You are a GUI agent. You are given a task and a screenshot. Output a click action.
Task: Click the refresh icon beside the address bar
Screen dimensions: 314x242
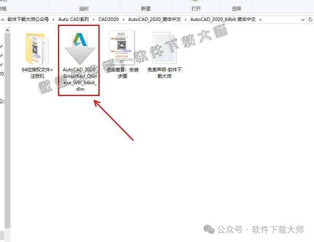(x=310, y=18)
